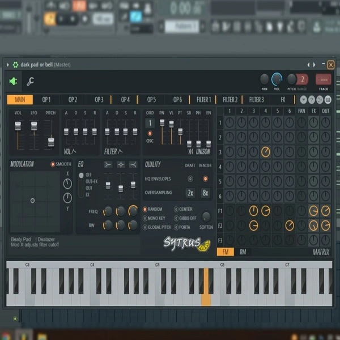Click matrix knob row 3 column 4
This screenshot has width=340, height=340.
(265, 152)
